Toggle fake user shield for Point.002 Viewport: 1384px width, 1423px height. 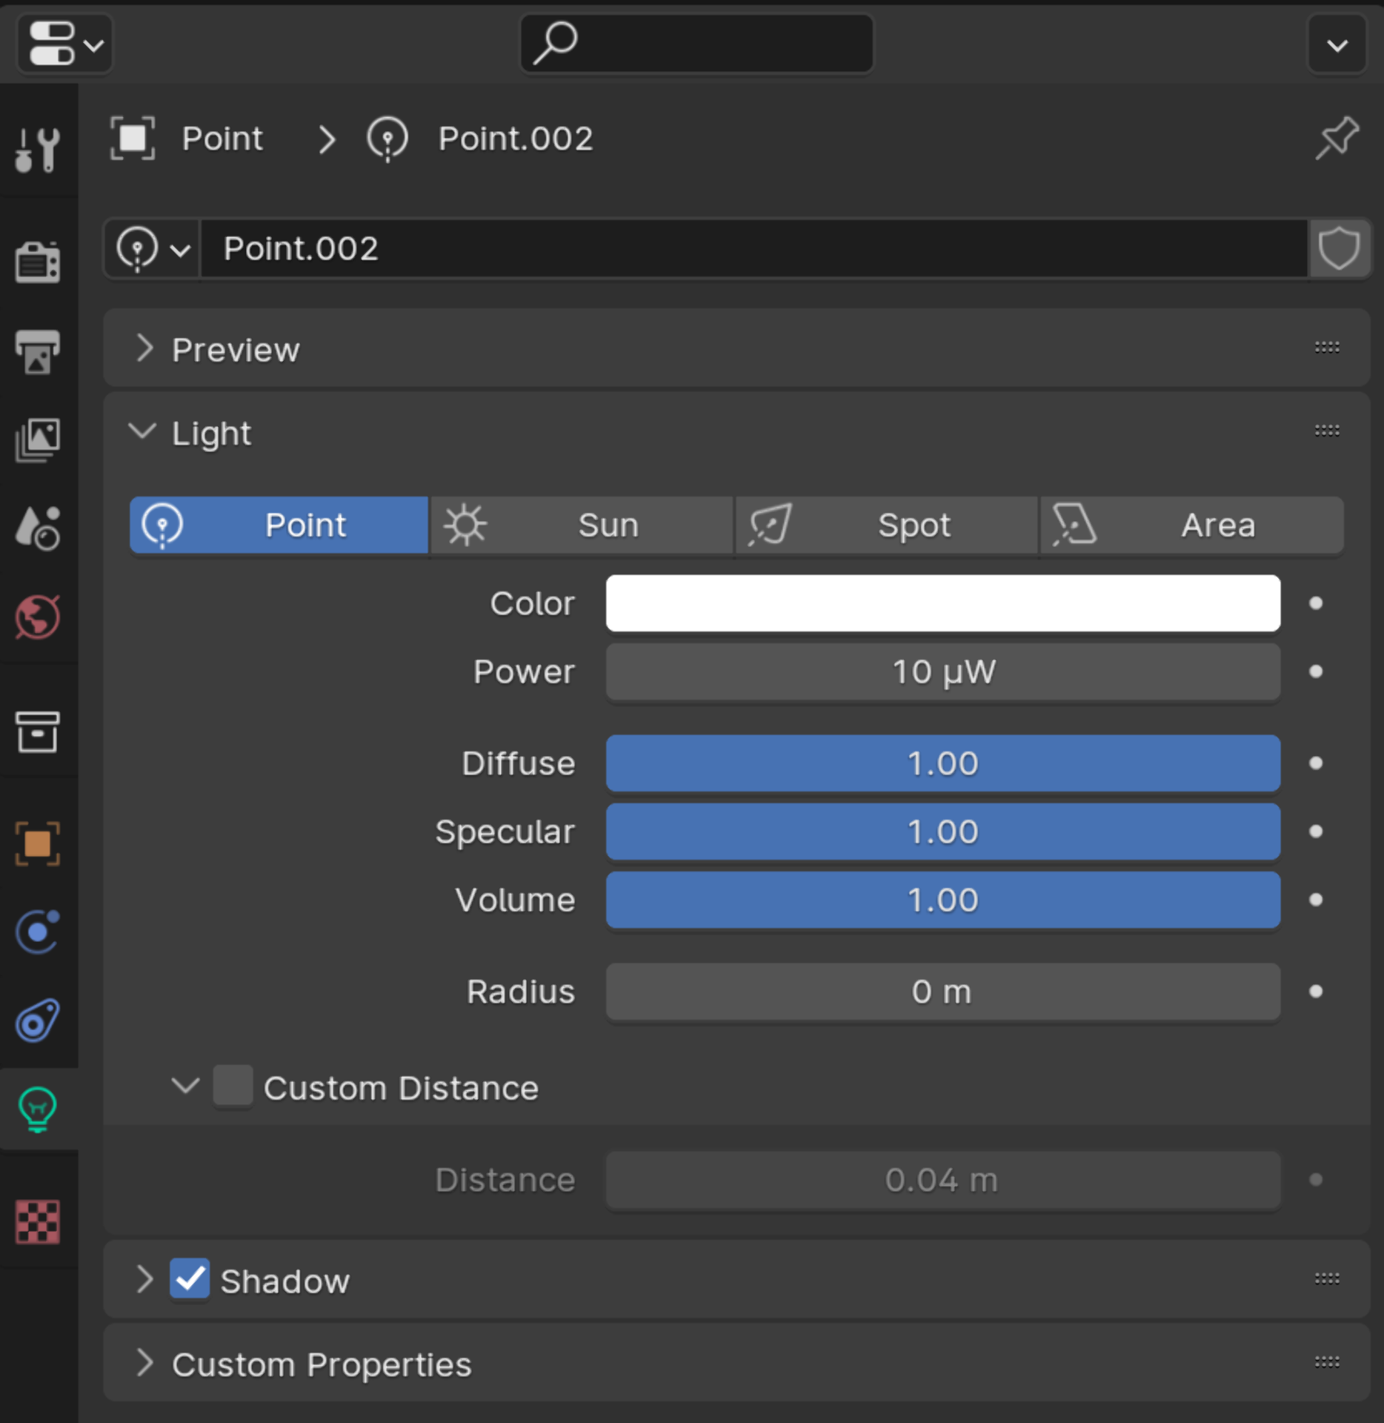[x=1339, y=248]
